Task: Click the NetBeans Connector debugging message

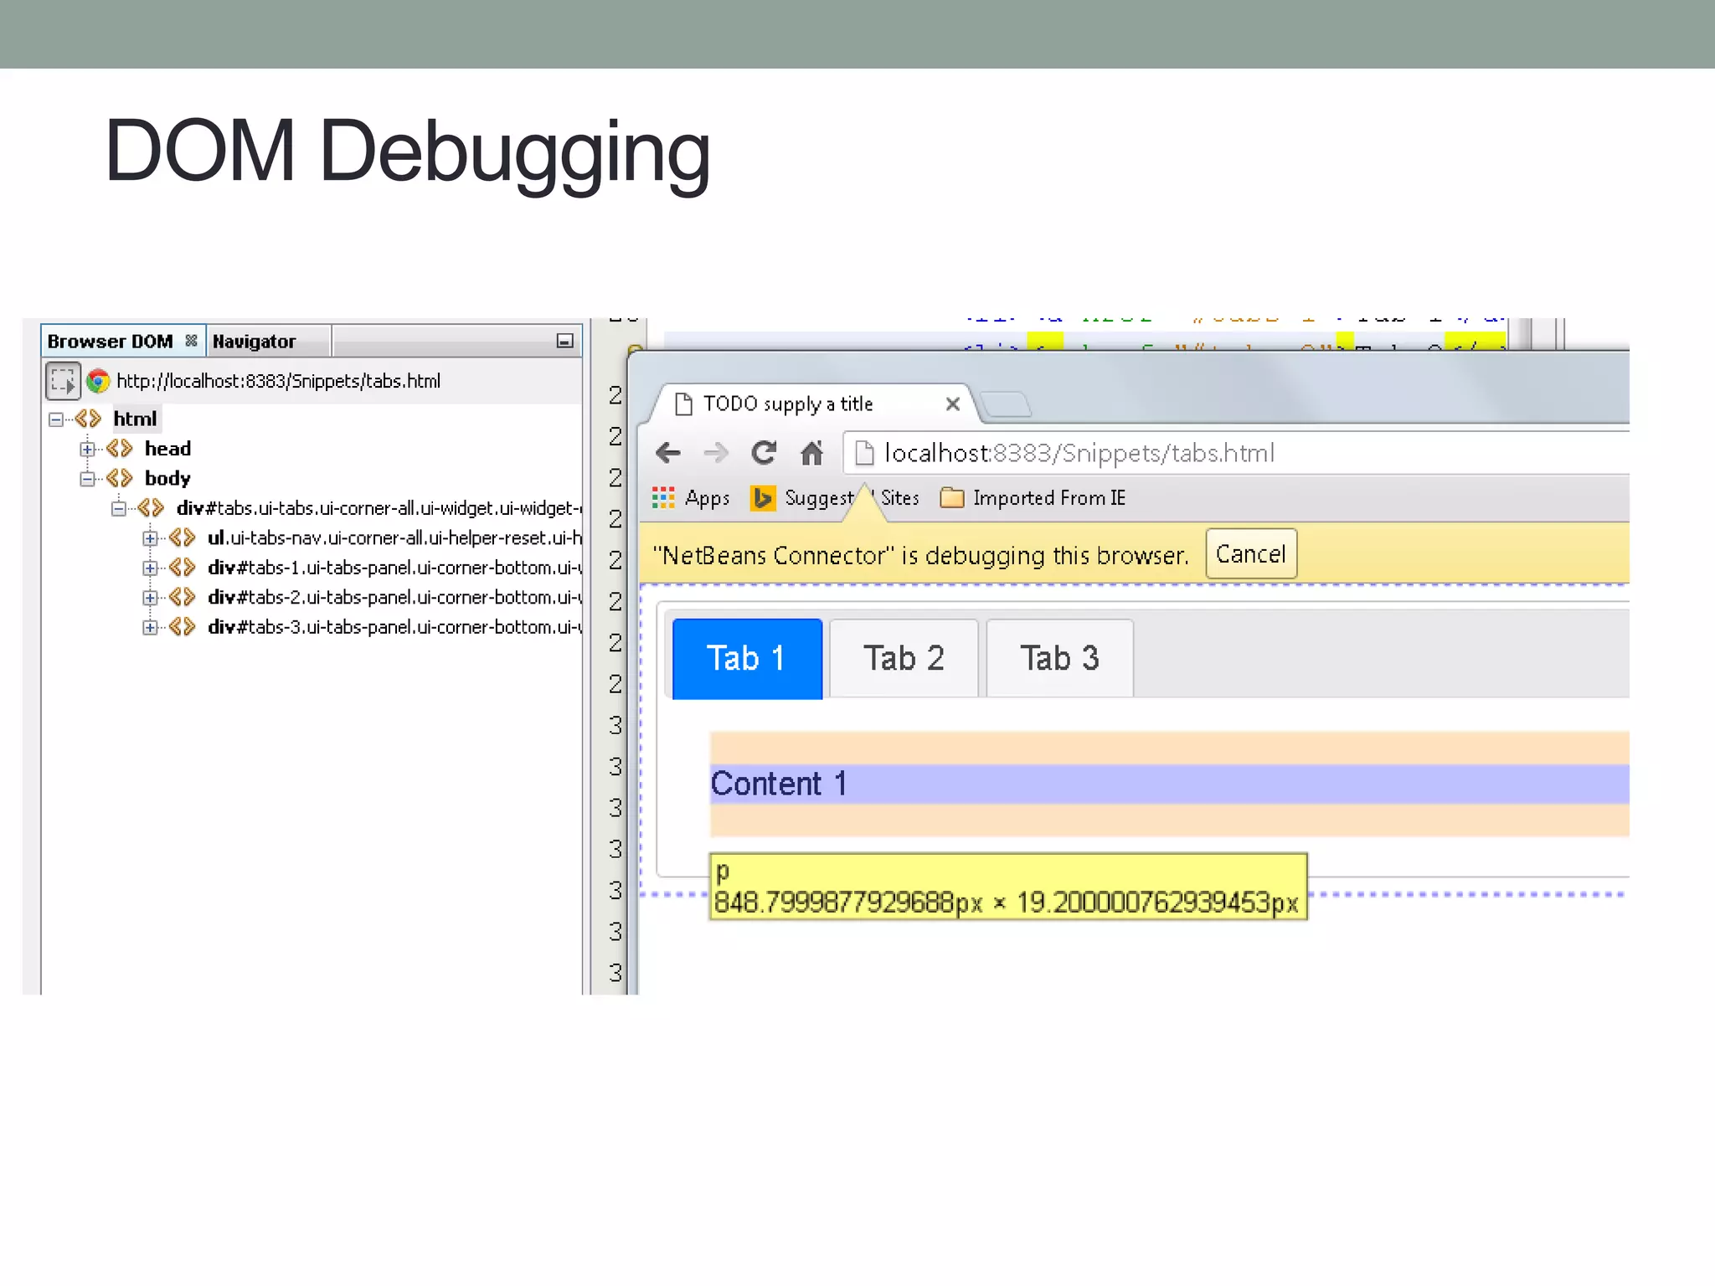Action: 920,555
